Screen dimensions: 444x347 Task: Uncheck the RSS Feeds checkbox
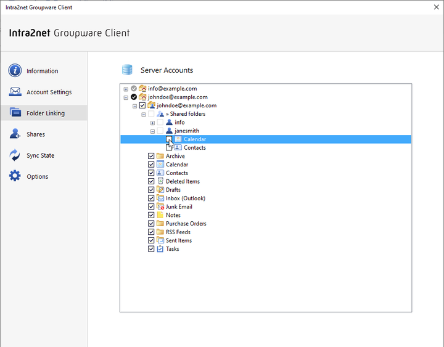(x=151, y=232)
